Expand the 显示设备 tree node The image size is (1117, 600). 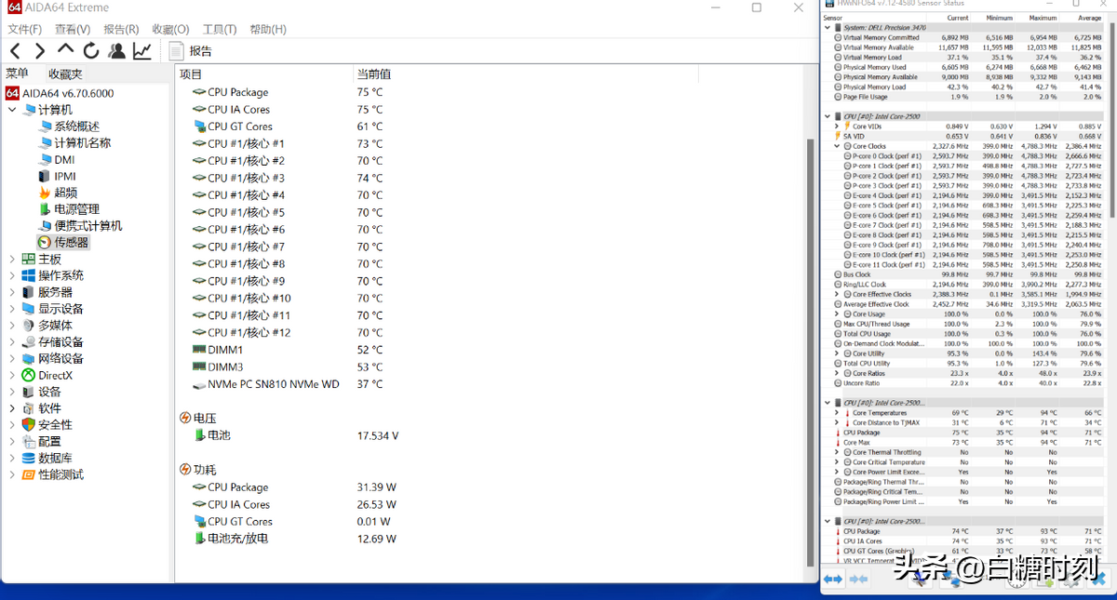tap(11, 309)
